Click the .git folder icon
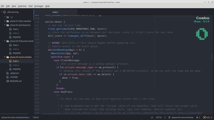The height and width of the screenshot is (120, 214). [x=8, y=17]
